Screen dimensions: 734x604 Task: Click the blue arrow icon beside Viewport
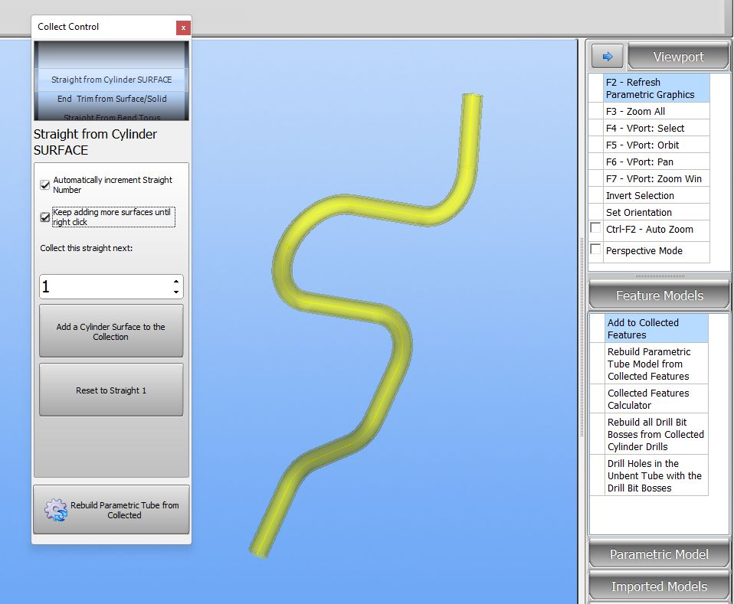coord(608,57)
